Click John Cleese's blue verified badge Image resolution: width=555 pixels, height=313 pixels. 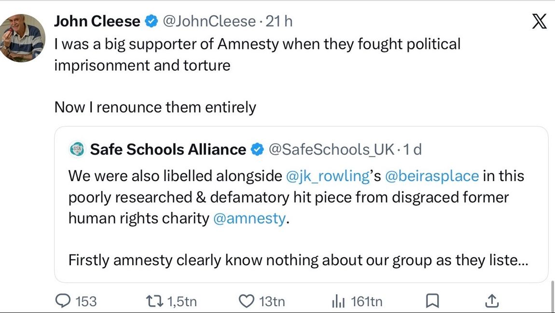(152, 21)
